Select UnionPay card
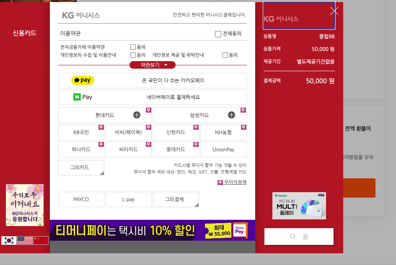This screenshot has width=396, height=265. pyautogui.click(x=223, y=149)
